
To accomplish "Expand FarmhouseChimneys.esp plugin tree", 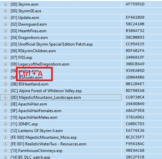I will (x=5, y=151).
